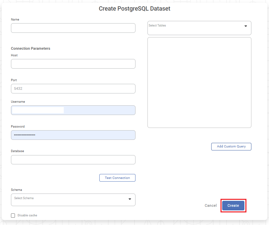Select the Username input field

[73, 110]
